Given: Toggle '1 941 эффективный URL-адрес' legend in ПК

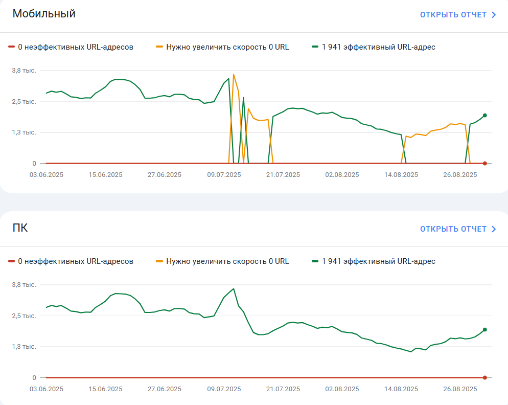Looking at the screenshot, I should pyautogui.click(x=373, y=261).
